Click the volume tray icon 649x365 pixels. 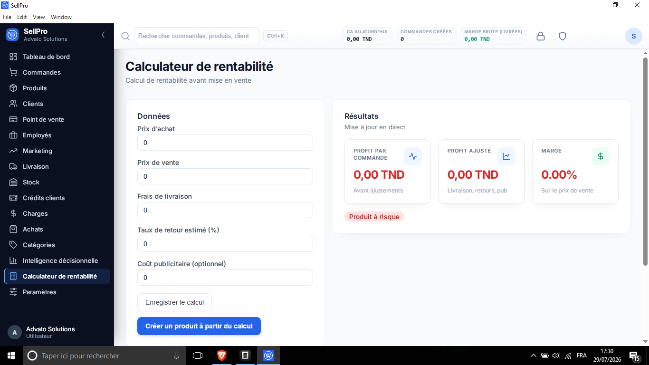(556, 355)
